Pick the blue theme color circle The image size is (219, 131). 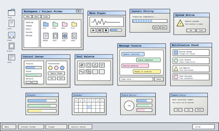coord(62,68)
